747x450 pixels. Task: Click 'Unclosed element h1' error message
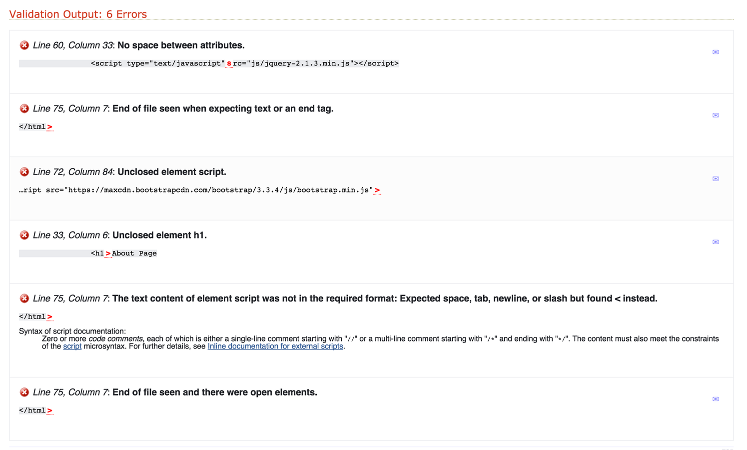coord(159,235)
